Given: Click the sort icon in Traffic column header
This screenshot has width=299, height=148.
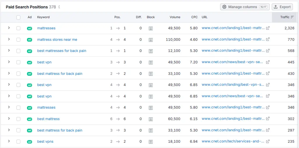Looking at the screenshot, I should coord(292,17).
